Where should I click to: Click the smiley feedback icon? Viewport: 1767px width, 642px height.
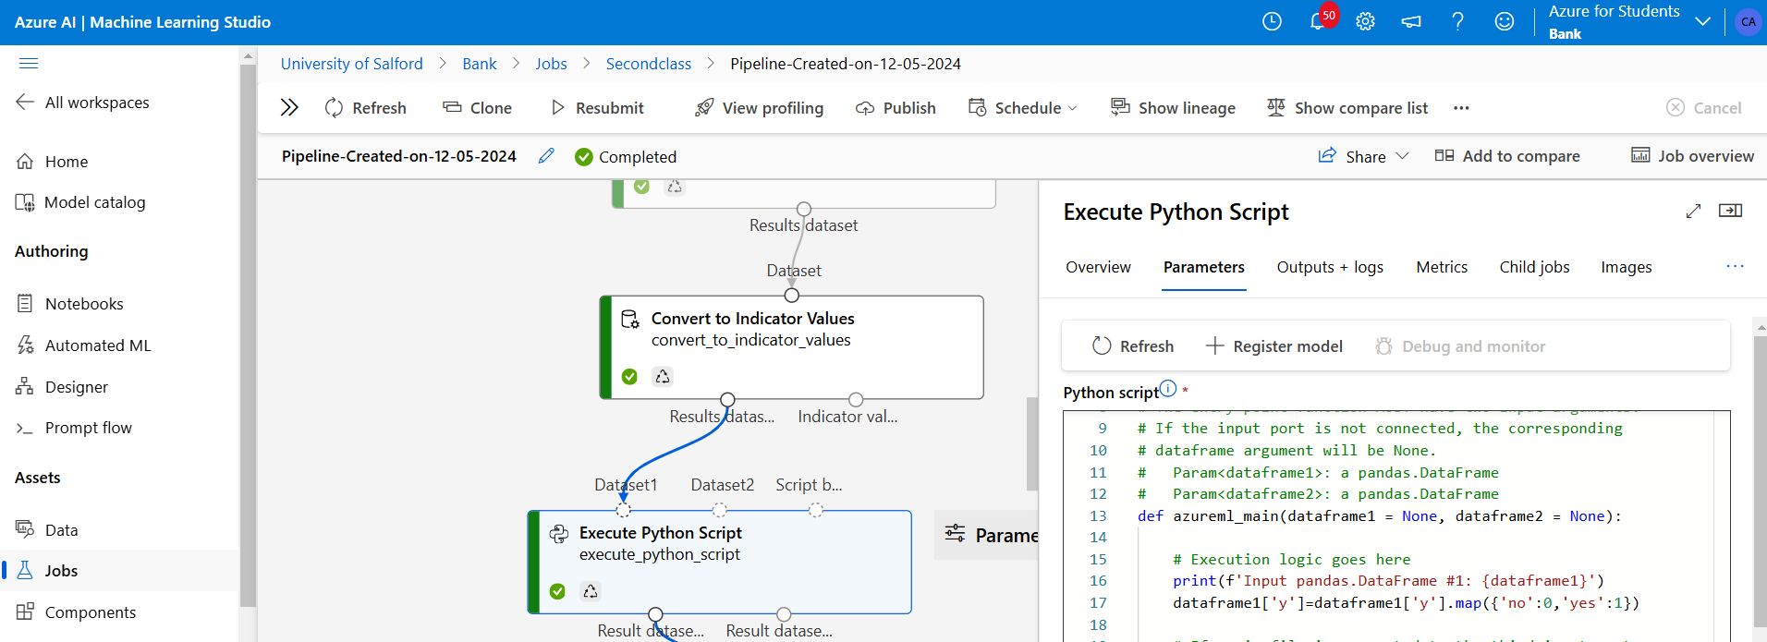click(x=1505, y=21)
